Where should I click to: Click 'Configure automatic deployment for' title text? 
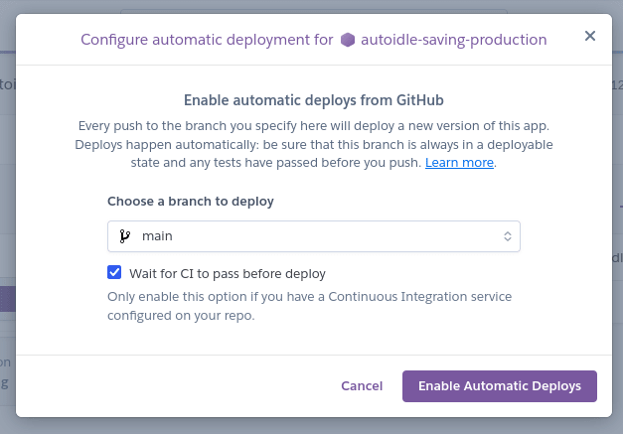(206, 41)
